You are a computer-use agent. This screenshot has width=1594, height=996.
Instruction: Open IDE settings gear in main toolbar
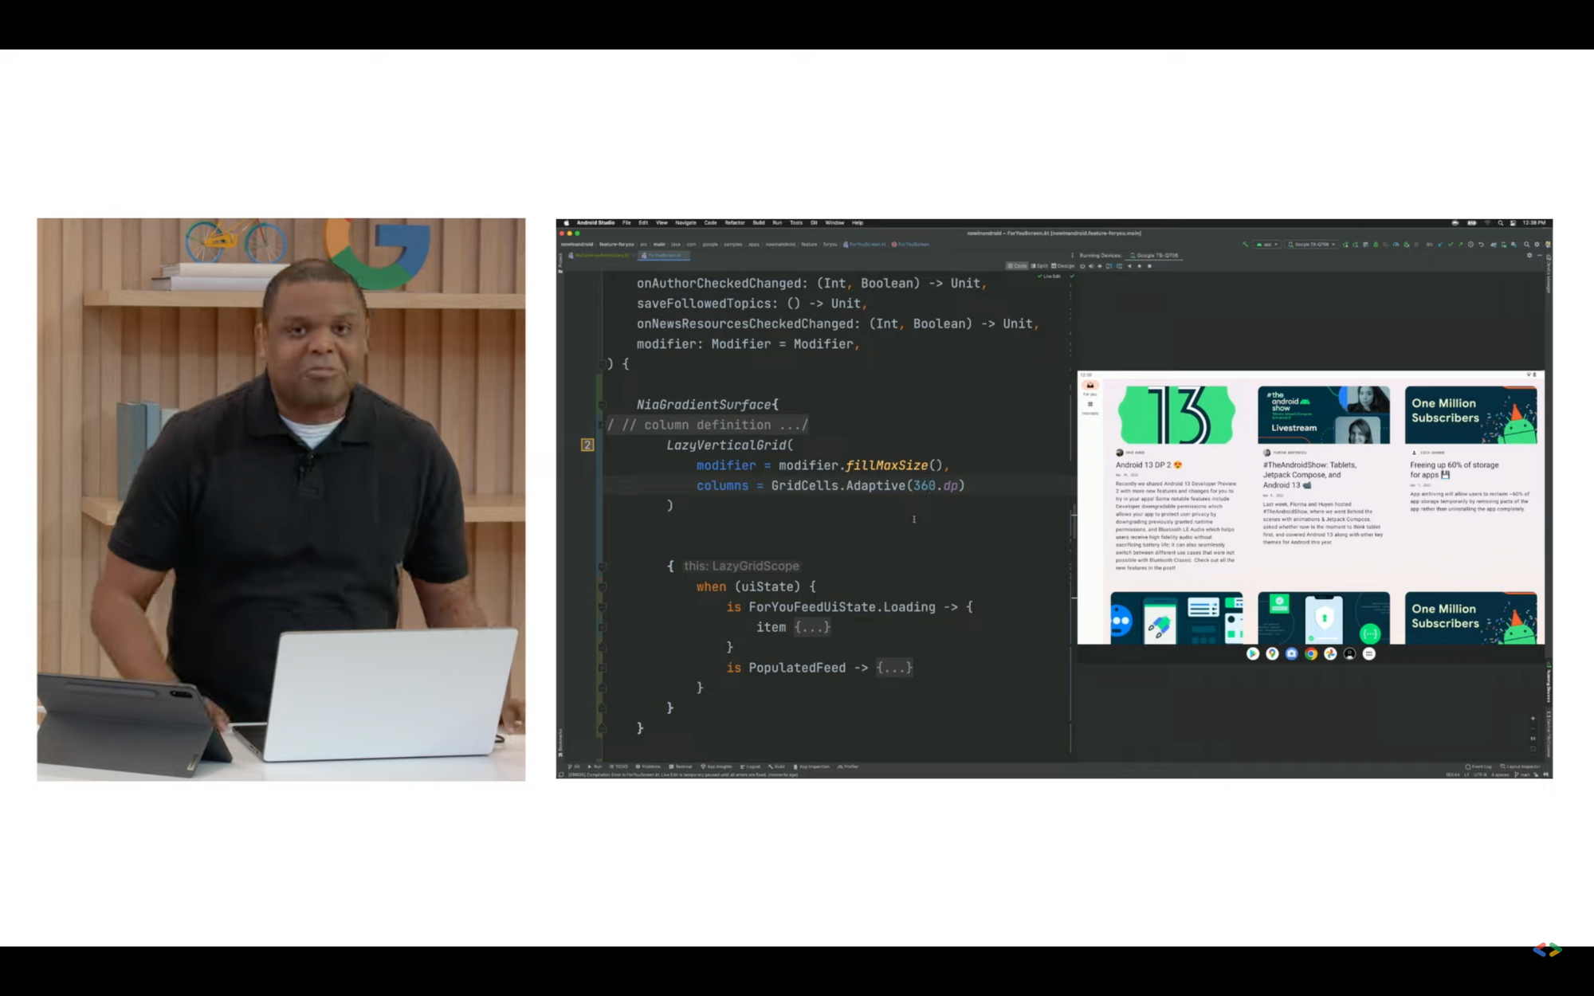pyautogui.click(x=1537, y=245)
